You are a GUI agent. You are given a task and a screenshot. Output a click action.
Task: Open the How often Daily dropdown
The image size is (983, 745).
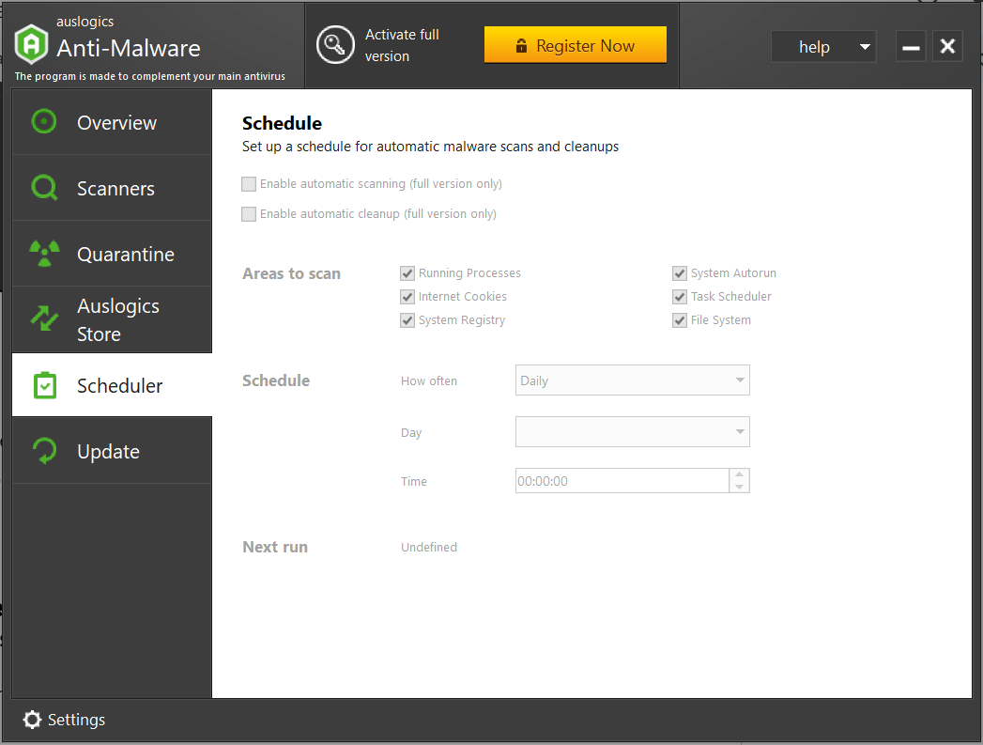pos(632,380)
